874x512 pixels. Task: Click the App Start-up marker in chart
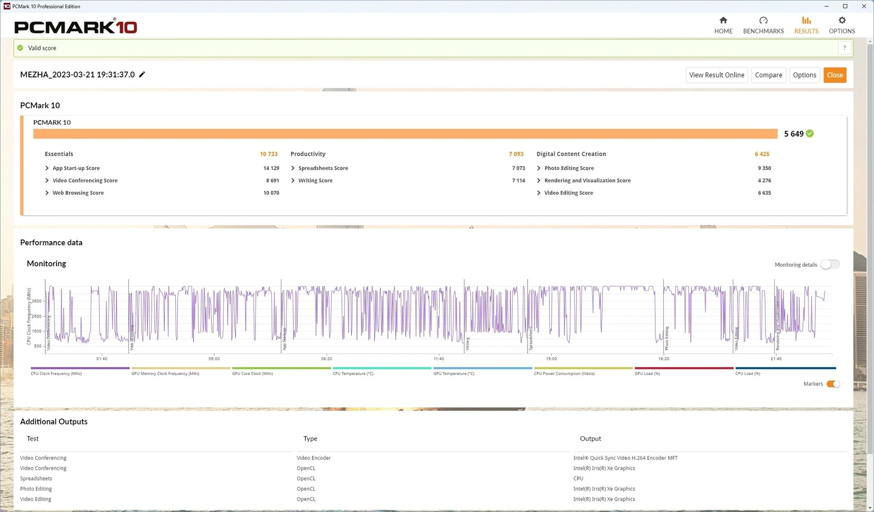tap(285, 339)
